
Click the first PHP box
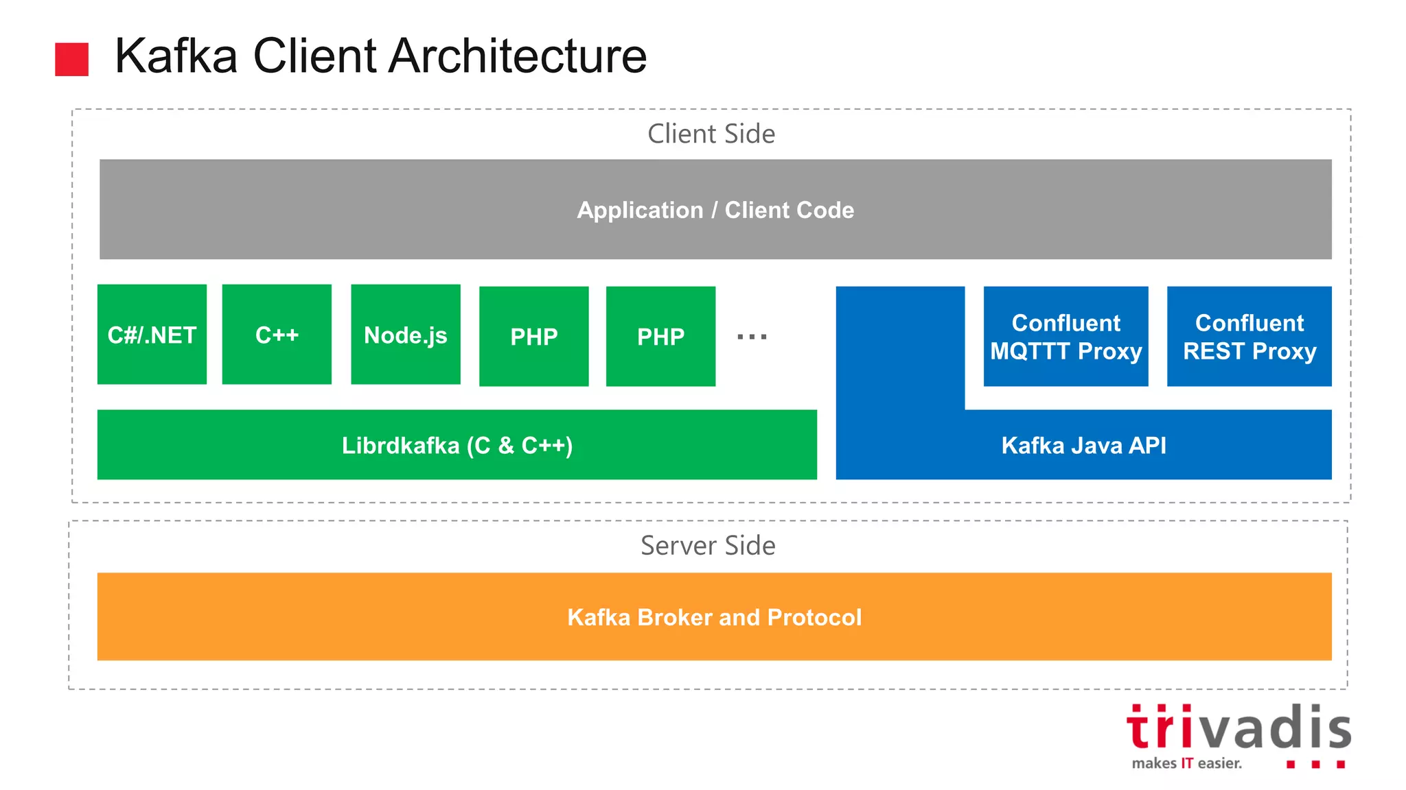click(x=533, y=336)
